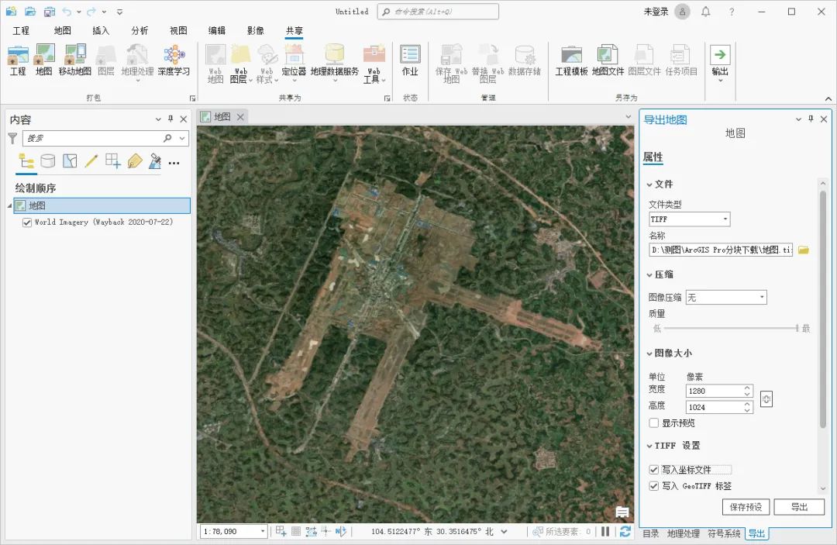This screenshot has width=837, height=545.
Task: Select the 移动地图 packaging tool
Action: (x=74, y=62)
